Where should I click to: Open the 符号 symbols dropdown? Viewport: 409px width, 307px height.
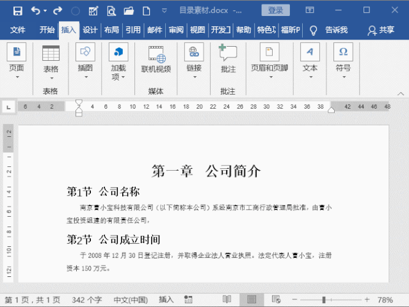pyautogui.click(x=343, y=61)
